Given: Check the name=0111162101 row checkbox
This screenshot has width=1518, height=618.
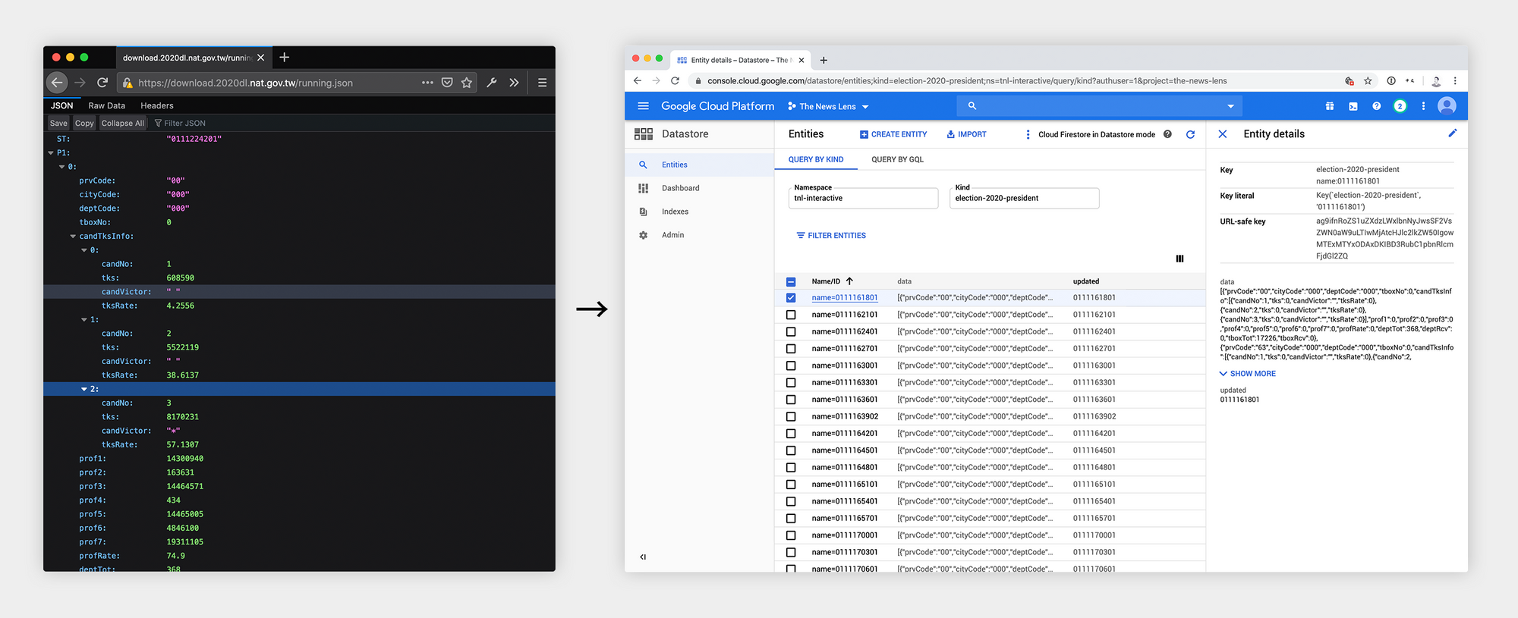Looking at the screenshot, I should 791,315.
